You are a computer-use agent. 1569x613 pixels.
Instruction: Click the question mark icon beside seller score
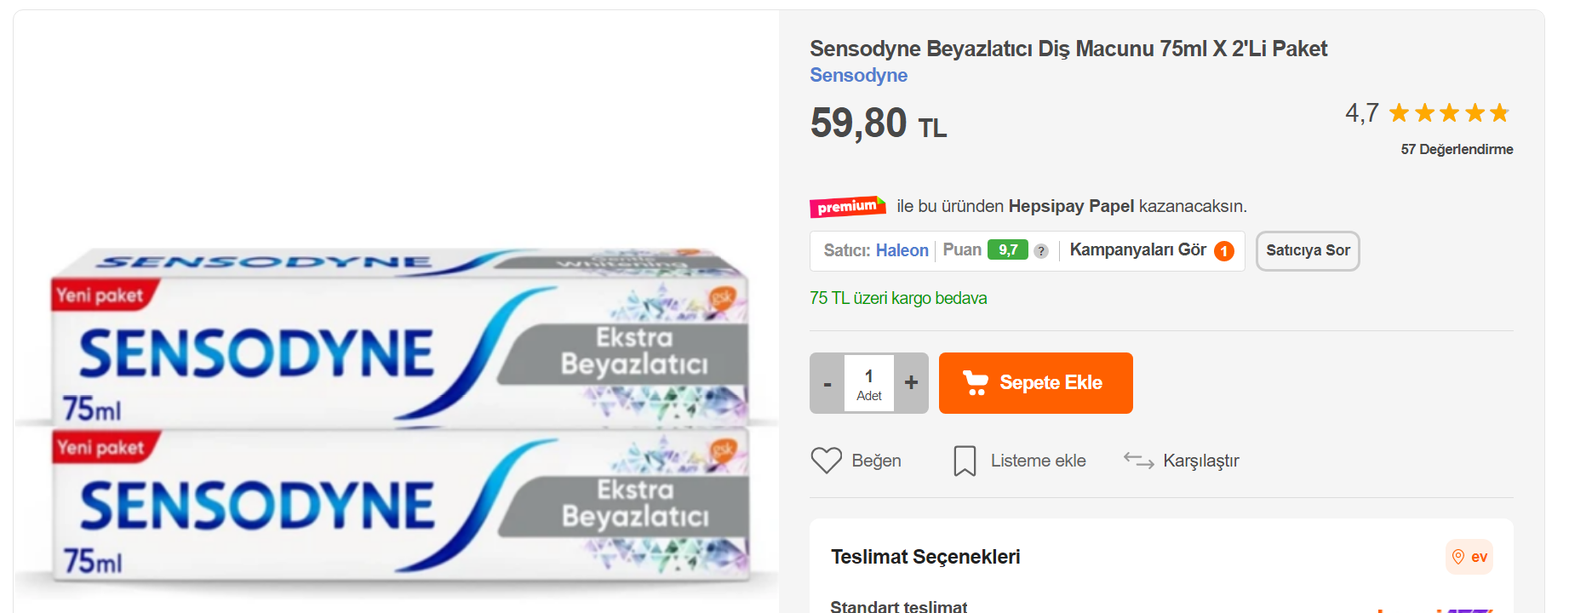(x=1040, y=251)
